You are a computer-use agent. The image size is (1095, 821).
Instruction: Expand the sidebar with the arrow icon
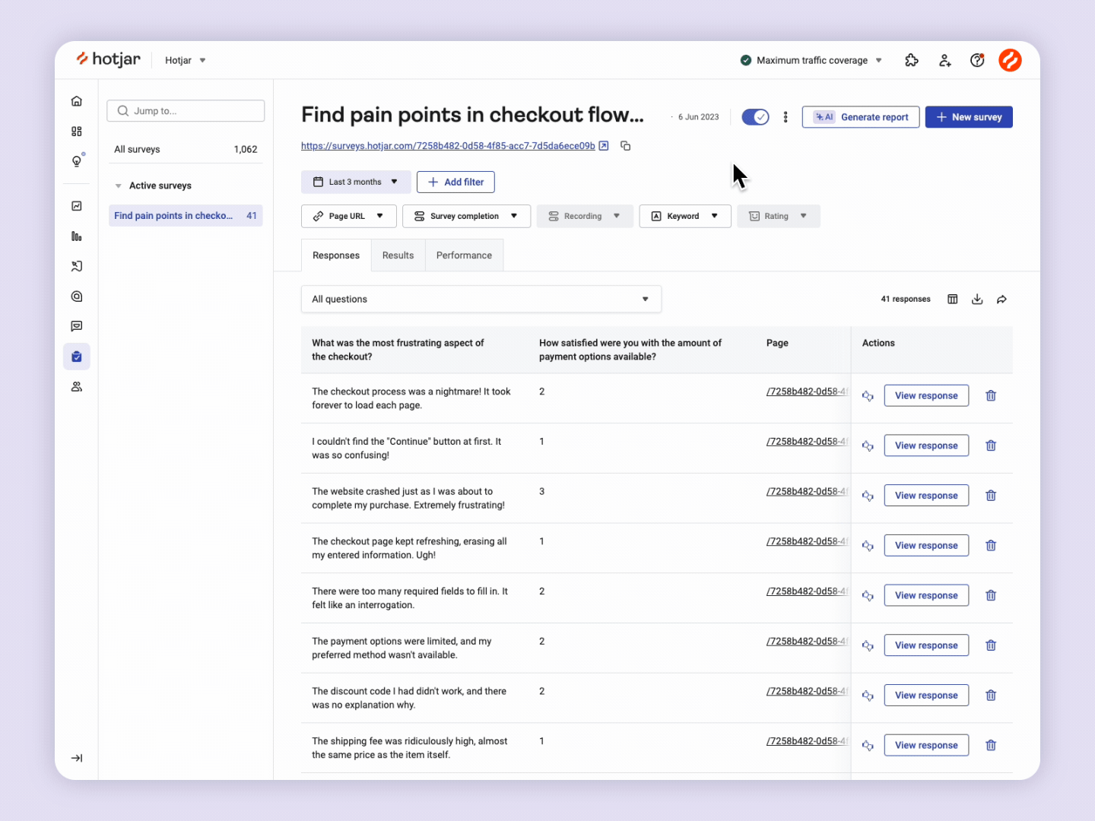click(77, 758)
